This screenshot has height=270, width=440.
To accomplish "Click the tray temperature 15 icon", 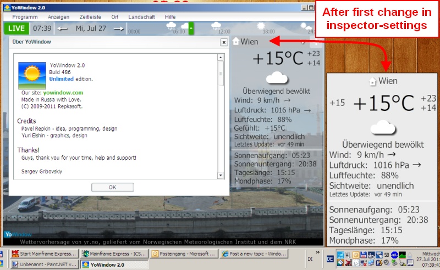I will 340,255.
